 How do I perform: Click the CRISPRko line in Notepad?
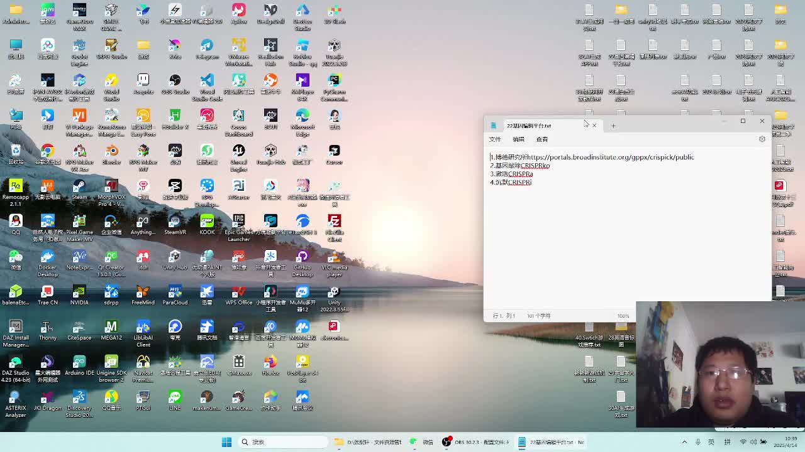tap(520, 166)
